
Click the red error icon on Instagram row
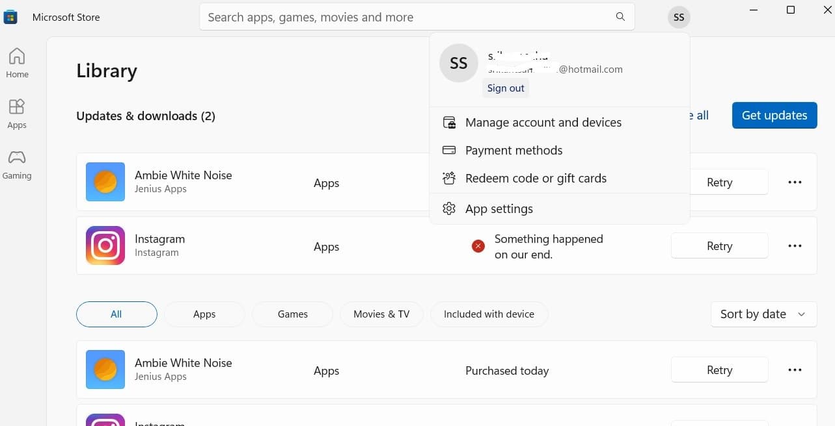tap(478, 246)
